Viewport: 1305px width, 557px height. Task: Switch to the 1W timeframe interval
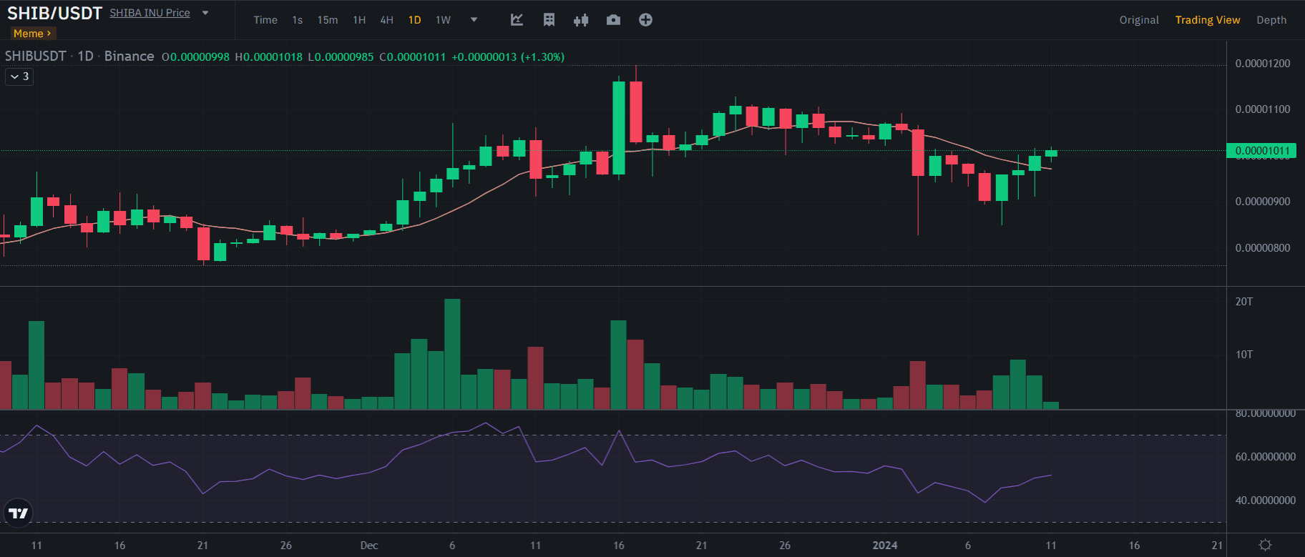(443, 20)
